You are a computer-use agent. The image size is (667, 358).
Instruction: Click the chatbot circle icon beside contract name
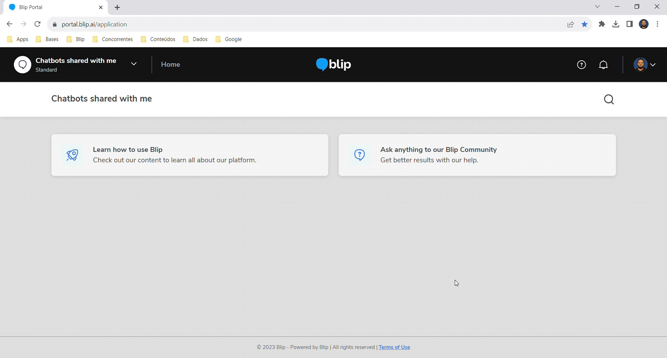[23, 65]
